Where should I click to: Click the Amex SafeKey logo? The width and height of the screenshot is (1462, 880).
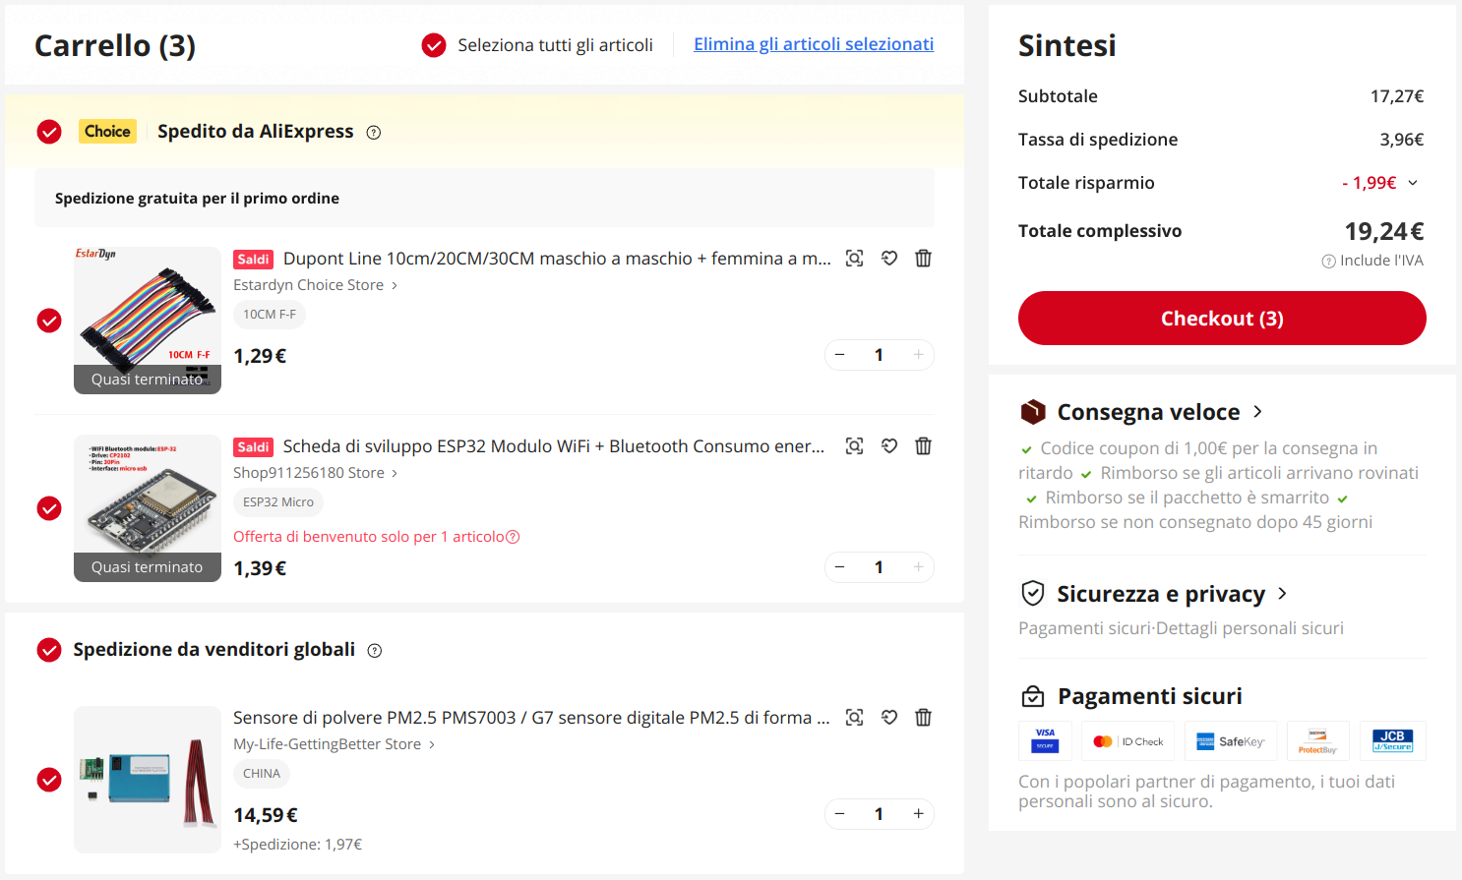[1231, 741]
